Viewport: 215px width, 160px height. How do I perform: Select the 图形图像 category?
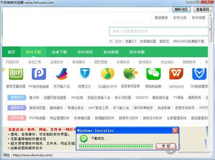click(x=101, y=62)
